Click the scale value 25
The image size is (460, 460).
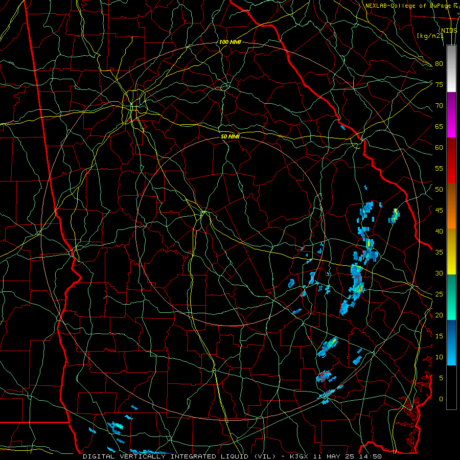click(439, 294)
